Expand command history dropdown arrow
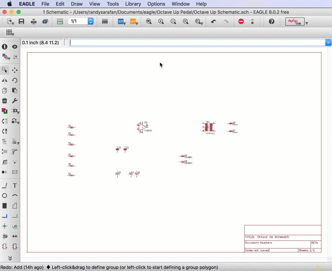Viewport: 332px width, 271px height. pyautogui.click(x=328, y=42)
